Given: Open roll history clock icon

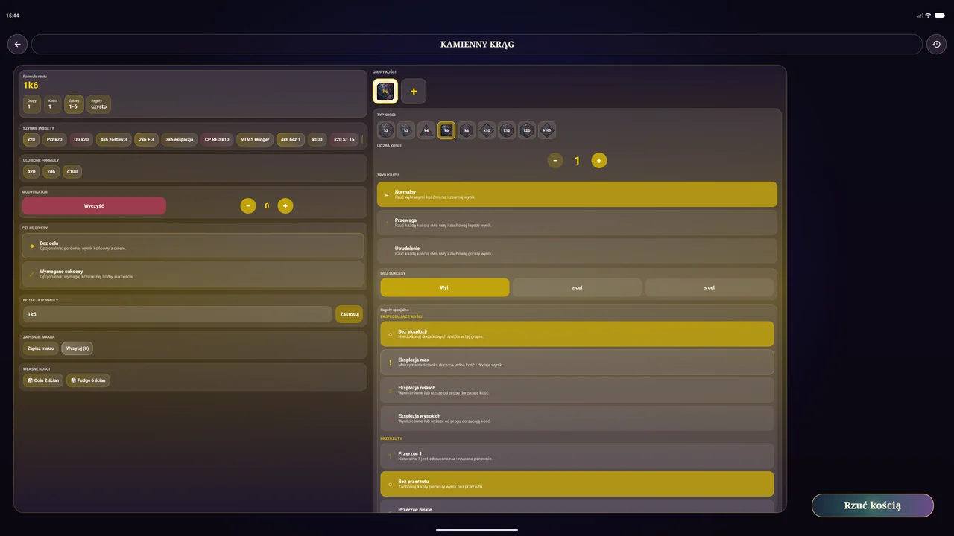Looking at the screenshot, I should [x=936, y=45].
